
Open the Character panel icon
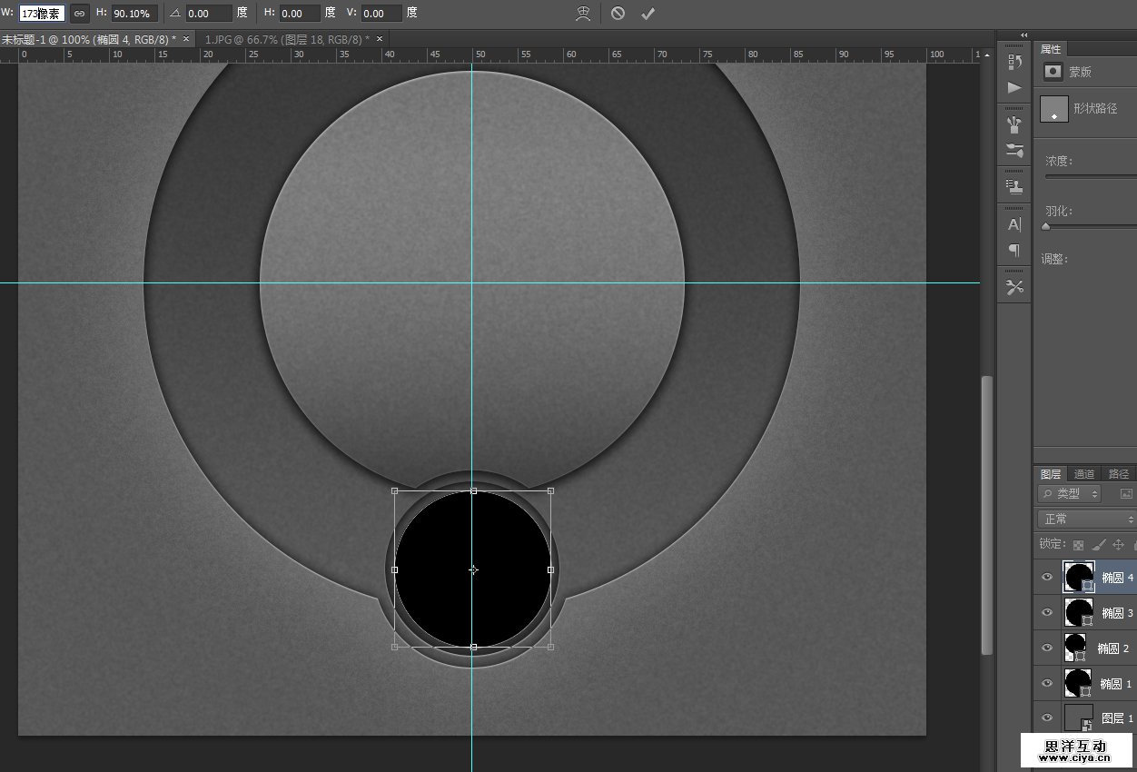point(1014,224)
